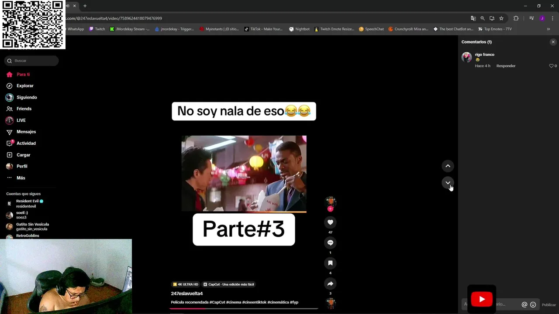Open Nightbot bookmark
559x314 pixels.
click(x=299, y=29)
